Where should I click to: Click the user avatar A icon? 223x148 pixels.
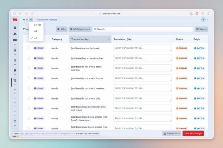click(204, 20)
